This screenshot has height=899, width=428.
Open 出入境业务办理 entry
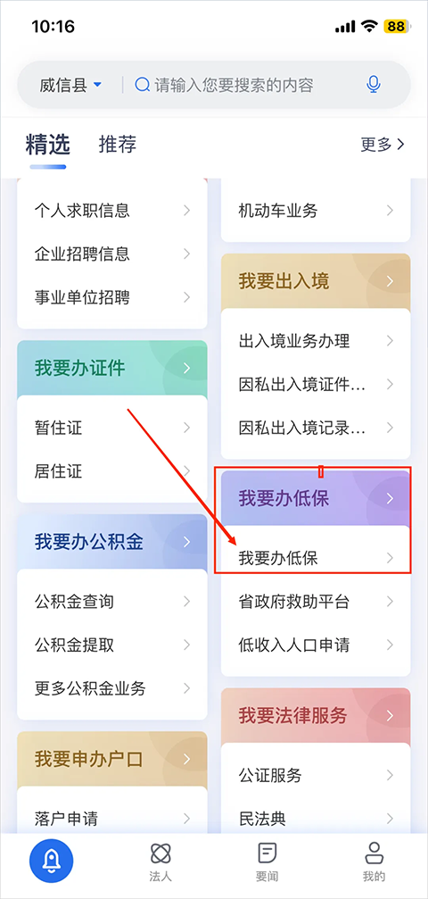pyautogui.click(x=316, y=340)
